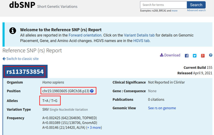This screenshot has width=214, height=135.
Task: Click the help icon beside GRCh38.p13 position
Action: point(92,91)
